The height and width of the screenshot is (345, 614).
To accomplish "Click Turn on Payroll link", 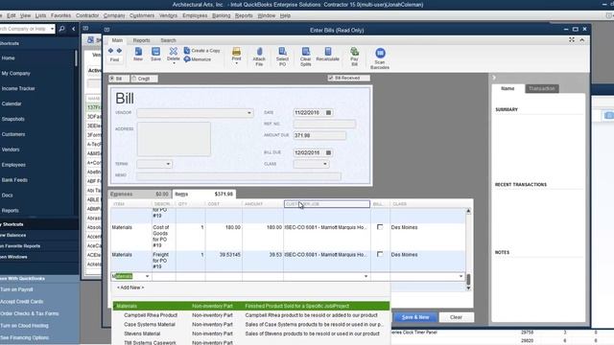I will pos(16,289).
